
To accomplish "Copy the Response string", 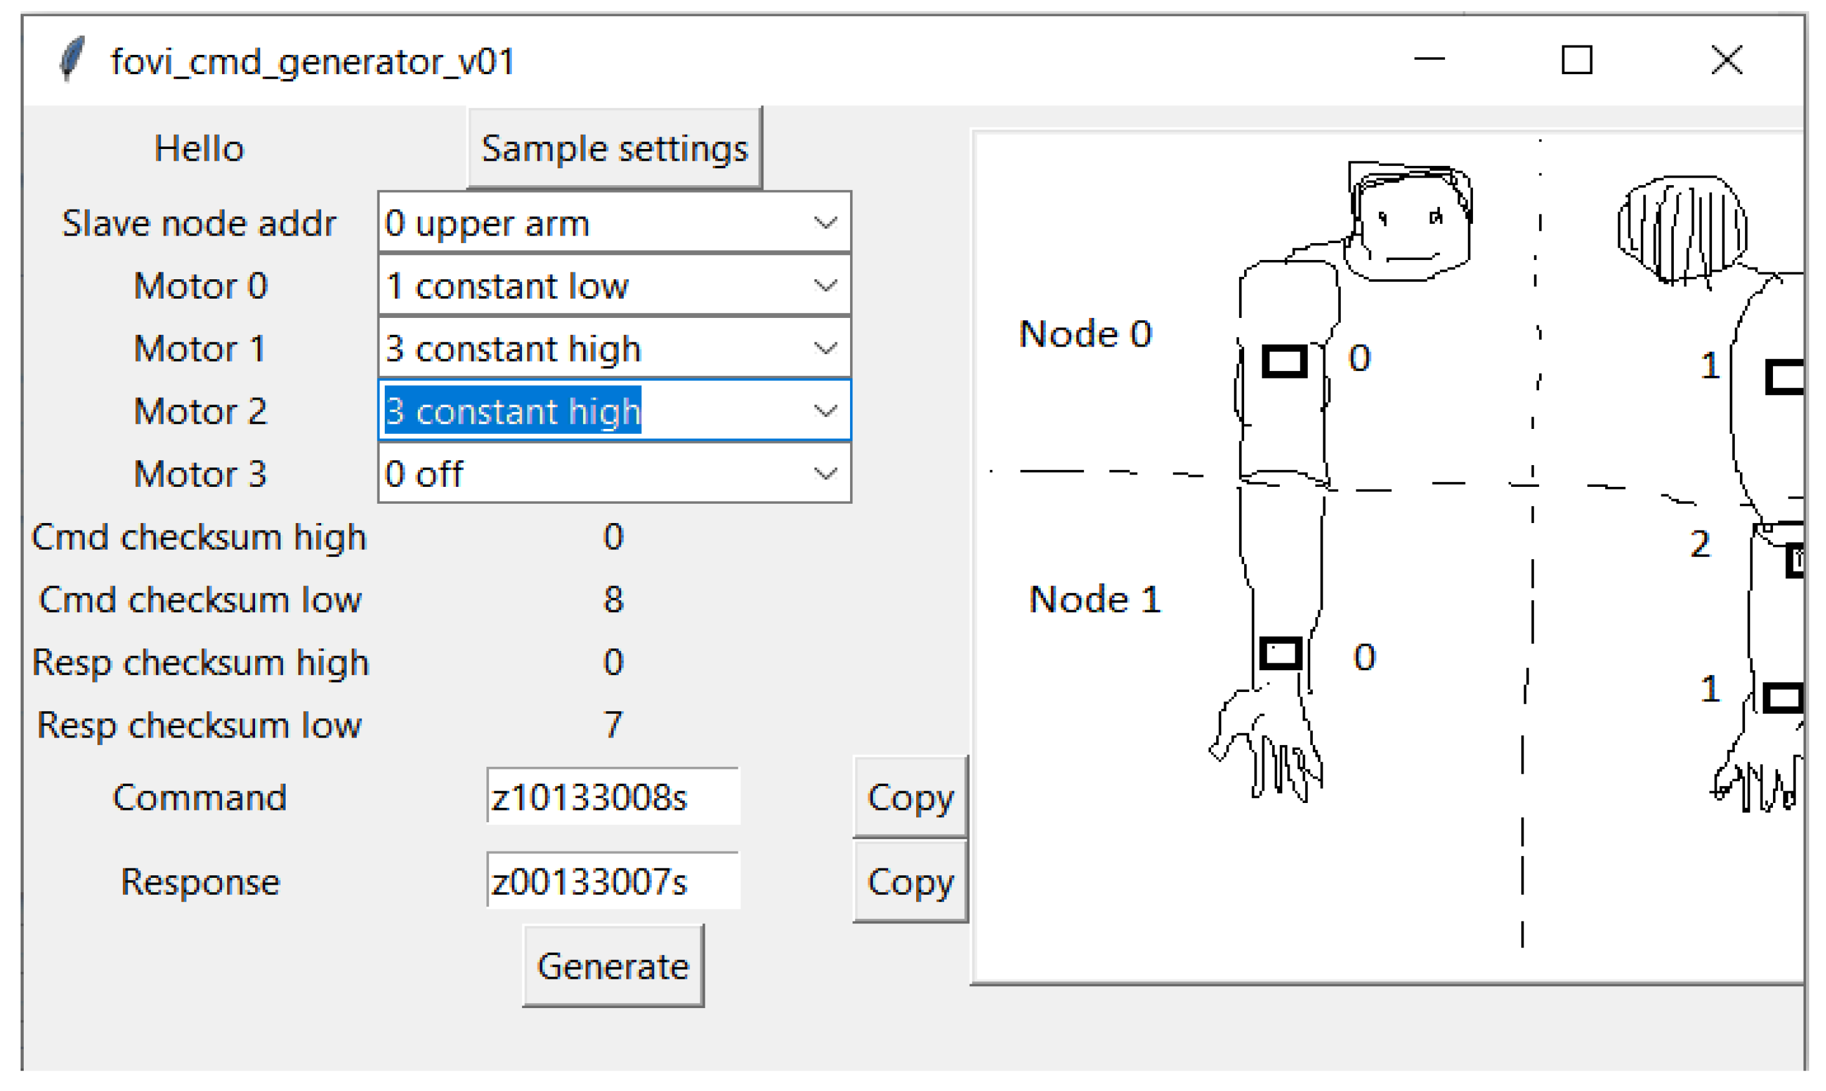I will (910, 882).
